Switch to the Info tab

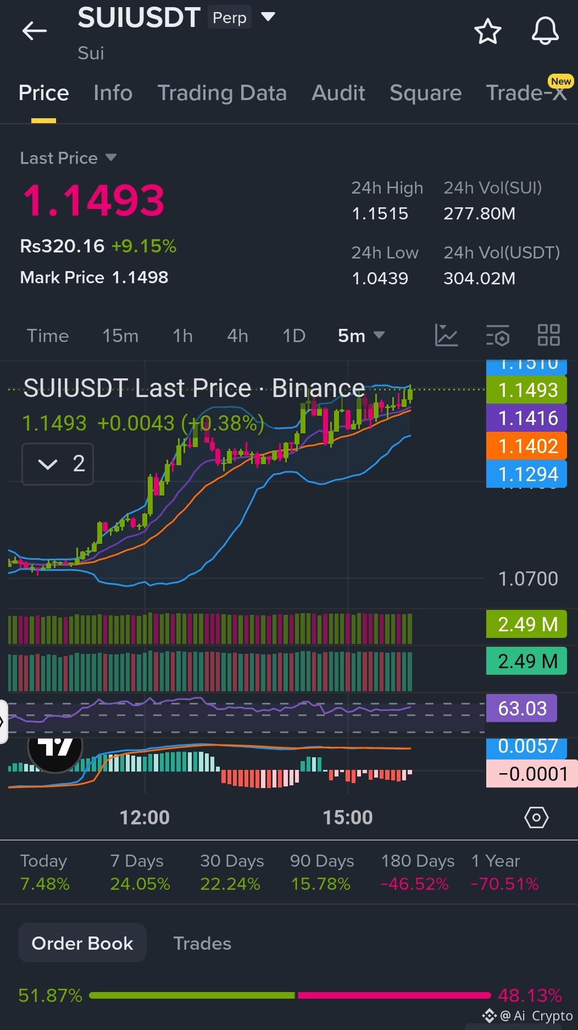[x=113, y=93]
